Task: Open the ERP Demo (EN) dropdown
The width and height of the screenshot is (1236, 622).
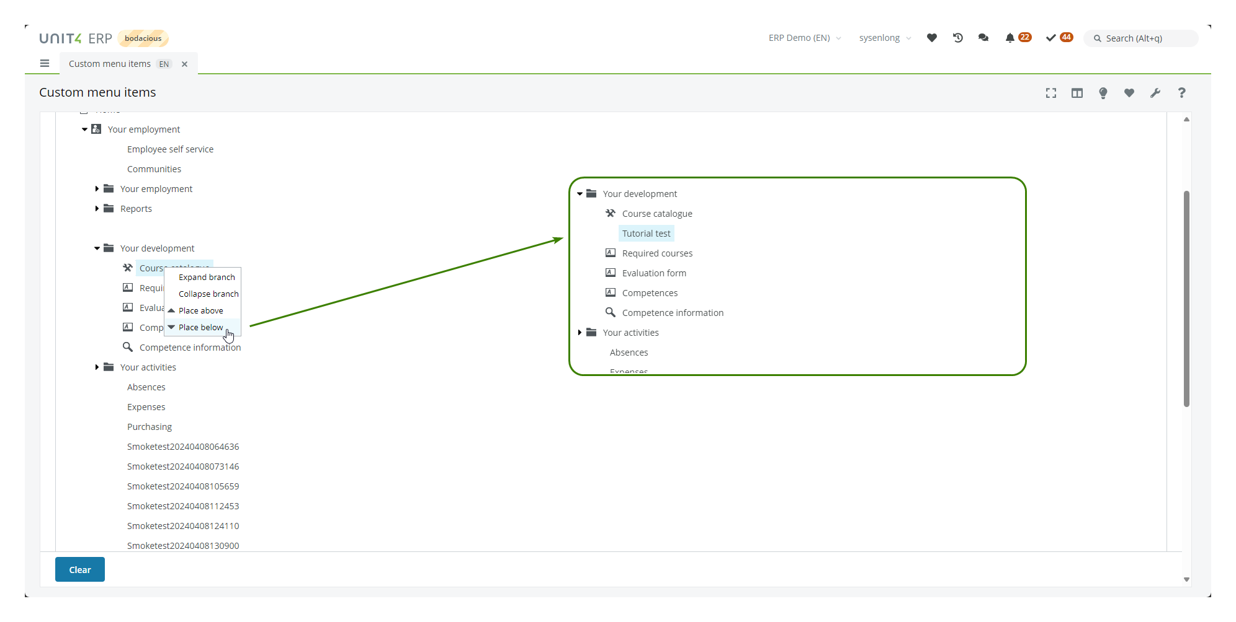Action: (804, 38)
